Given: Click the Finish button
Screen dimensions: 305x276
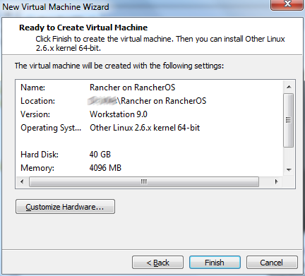Looking at the screenshot, I should coord(215,263).
